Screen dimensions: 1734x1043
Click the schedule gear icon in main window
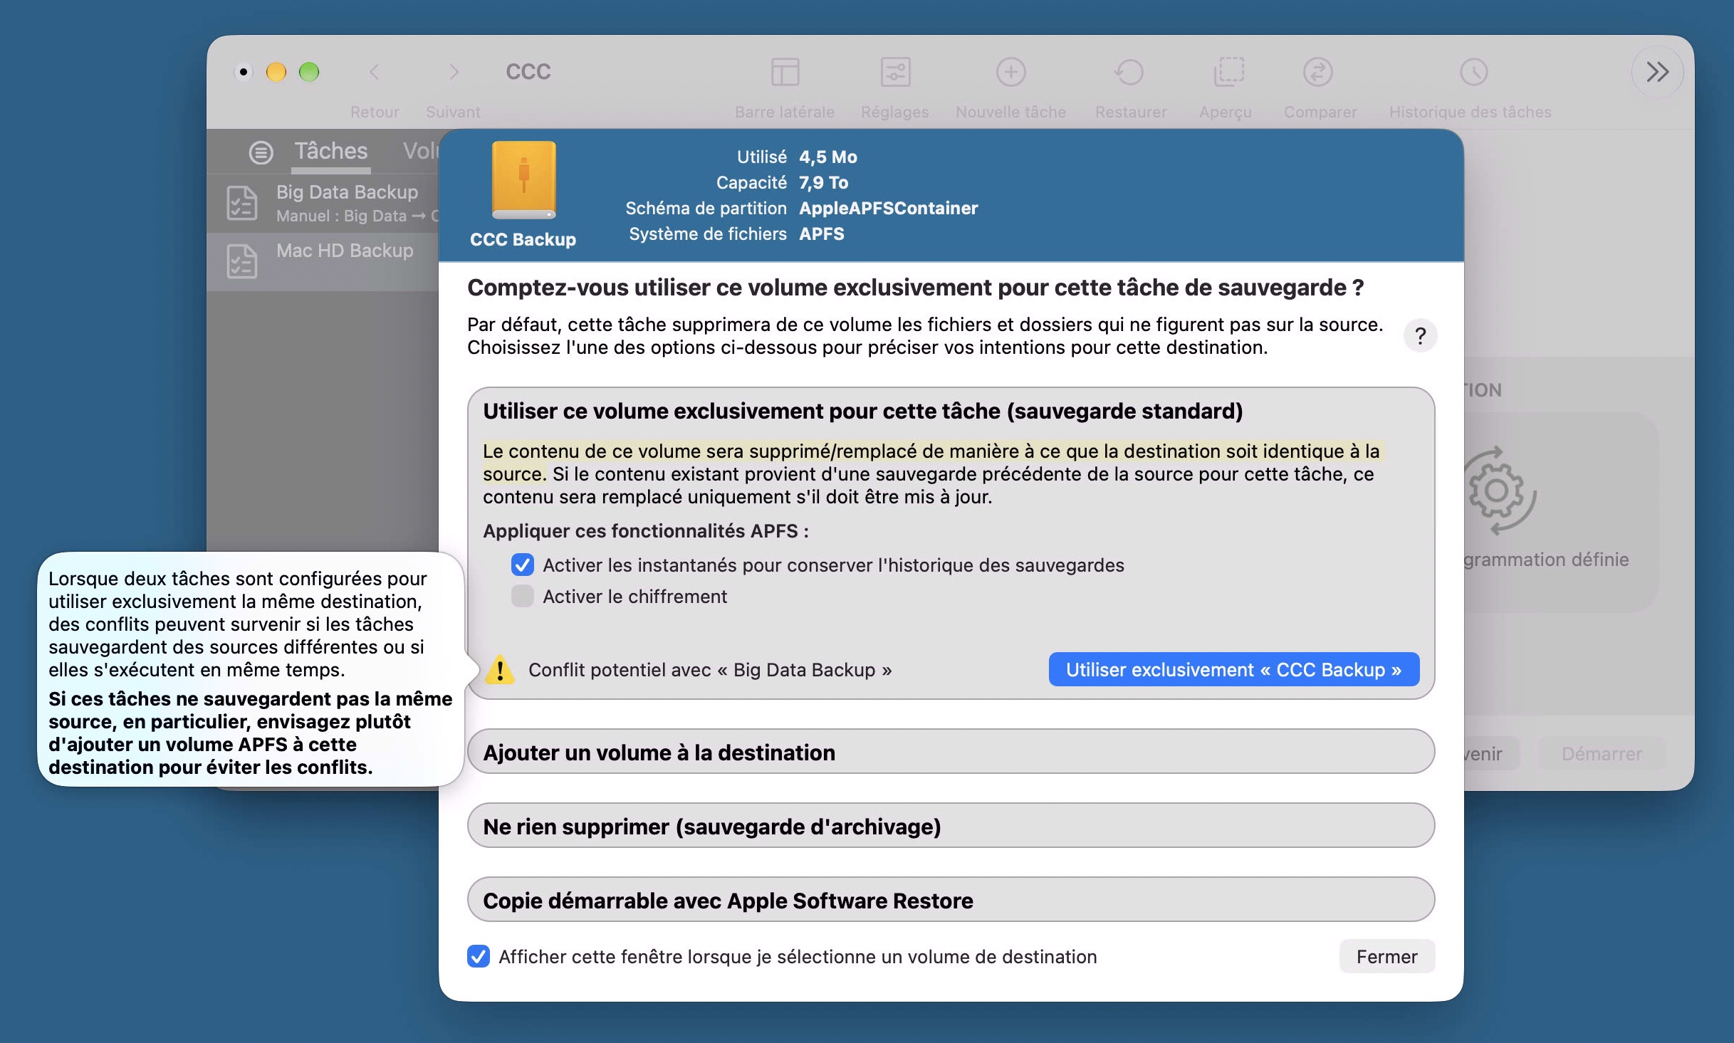(1498, 491)
